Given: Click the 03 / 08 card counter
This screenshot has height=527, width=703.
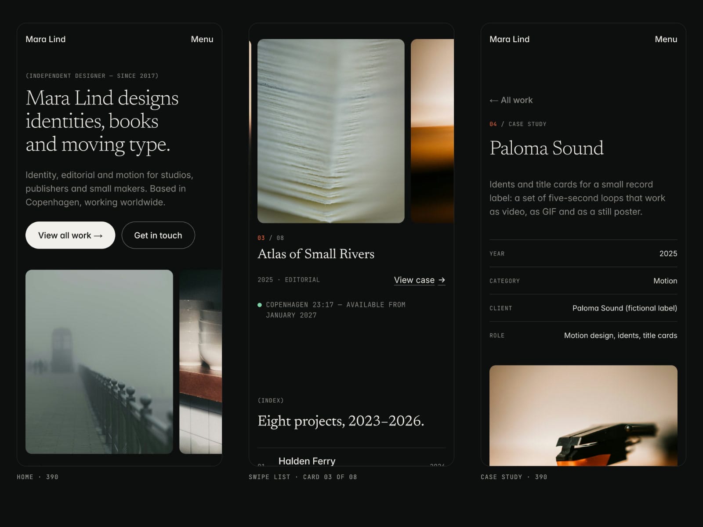Looking at the screenshot, I should point(271,238).
